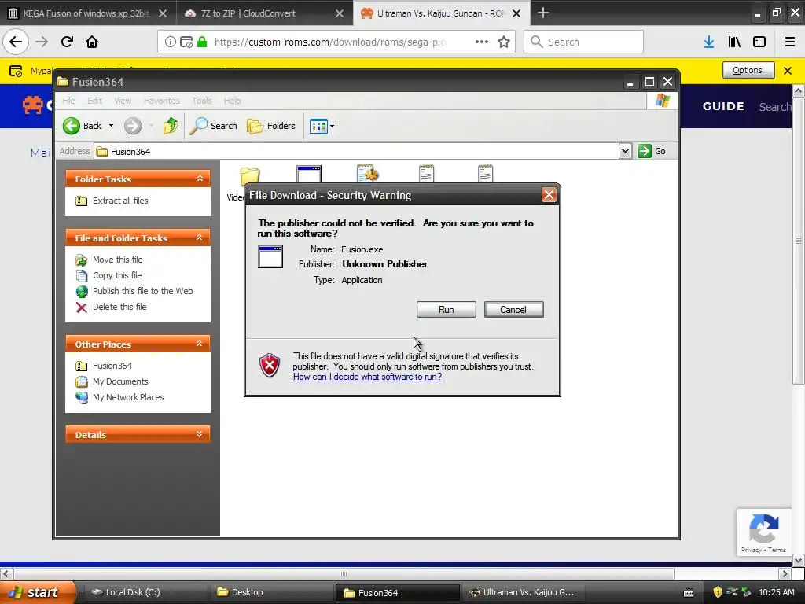Click the browser Back arrow

[16, 42]
